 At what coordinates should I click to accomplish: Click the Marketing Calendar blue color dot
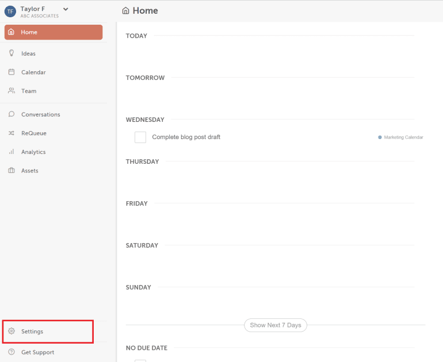(x=380, y=137)
